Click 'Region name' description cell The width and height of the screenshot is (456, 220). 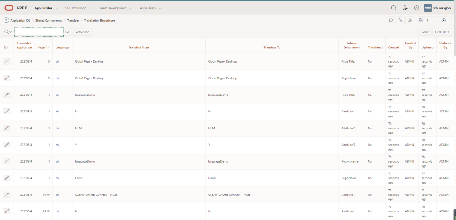(x=350, y=161)
